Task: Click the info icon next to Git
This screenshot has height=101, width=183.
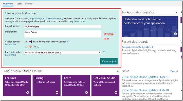Action: (38, 47)
